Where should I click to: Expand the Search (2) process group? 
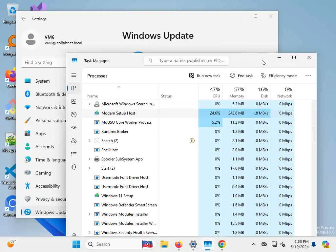click(89, 140)
